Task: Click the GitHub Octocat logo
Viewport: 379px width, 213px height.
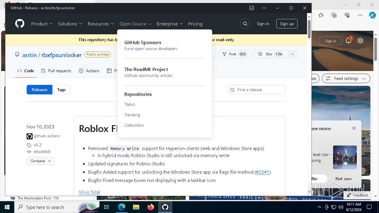Action: click(20, 24)
